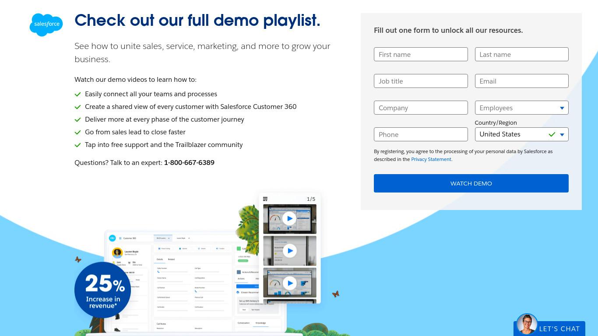Open the Privacy Statement link
This screenshot has width=598, height=336.
[x=431, y=159]
